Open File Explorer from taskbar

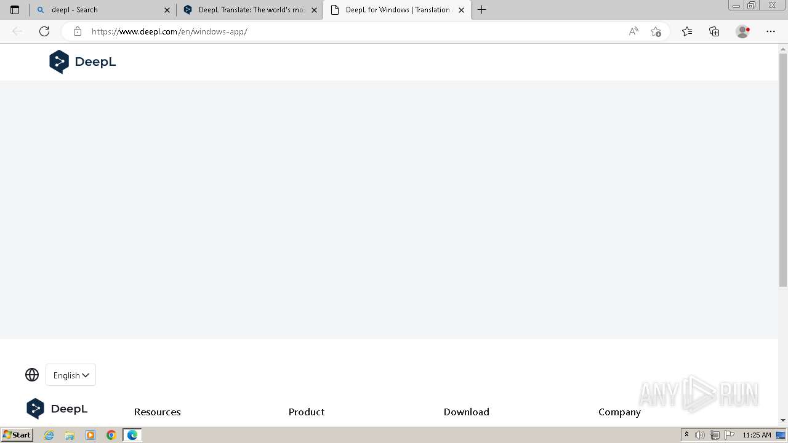70,435
